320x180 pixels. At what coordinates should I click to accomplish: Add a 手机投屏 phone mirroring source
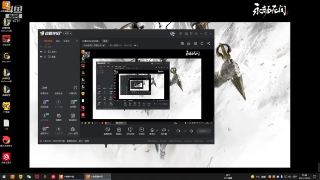coord(130,131)
